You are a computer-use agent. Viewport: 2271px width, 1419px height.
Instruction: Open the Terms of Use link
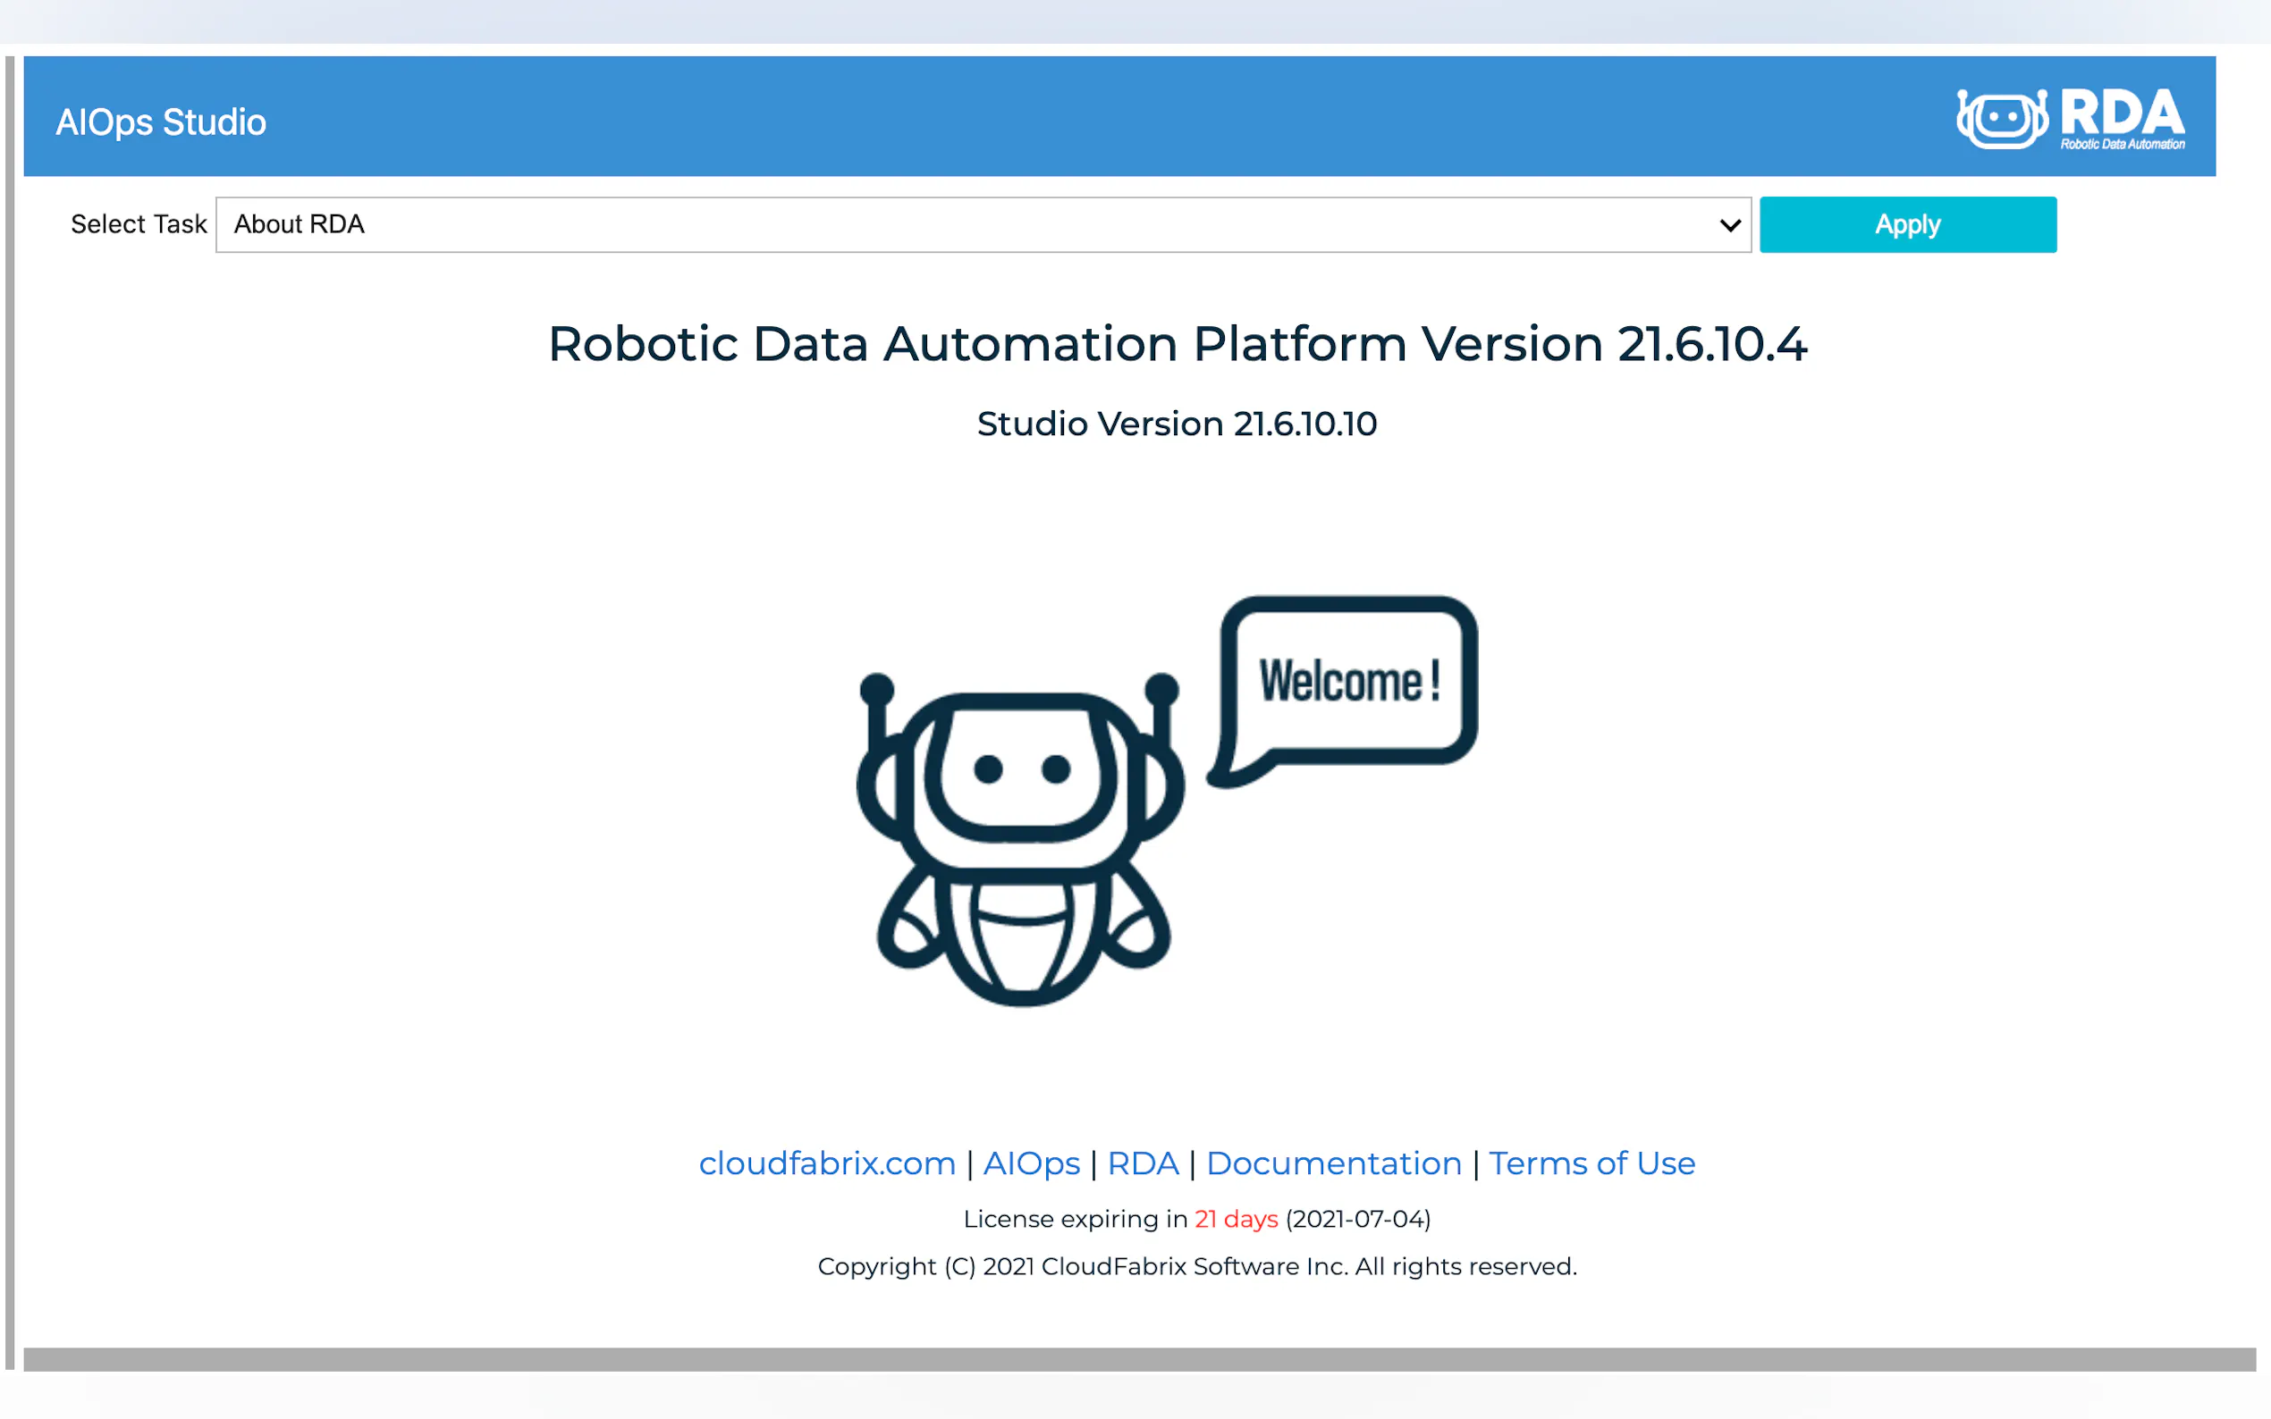pos(1591,1163)
